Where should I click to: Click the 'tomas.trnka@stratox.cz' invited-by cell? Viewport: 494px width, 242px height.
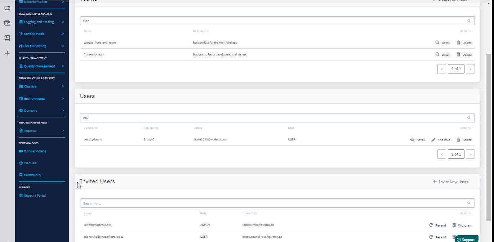(258, 225)
